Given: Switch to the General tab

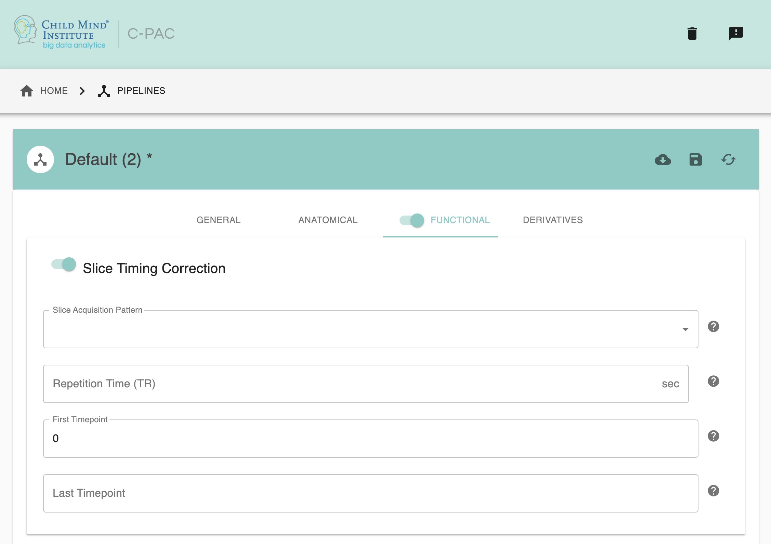Looking at the screenshot, I should coord(218,220).
